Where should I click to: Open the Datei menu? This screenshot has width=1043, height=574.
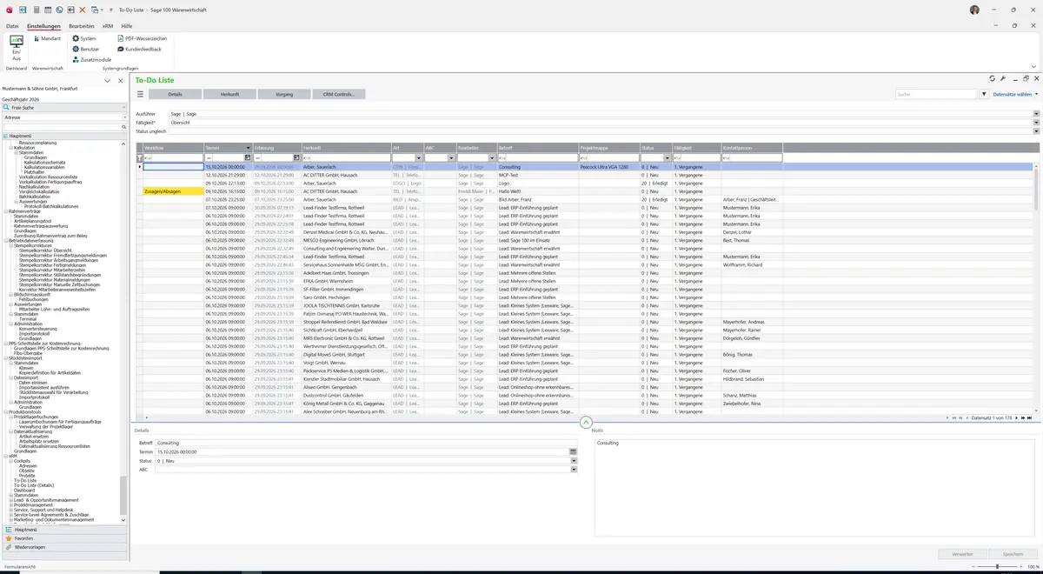12,27
